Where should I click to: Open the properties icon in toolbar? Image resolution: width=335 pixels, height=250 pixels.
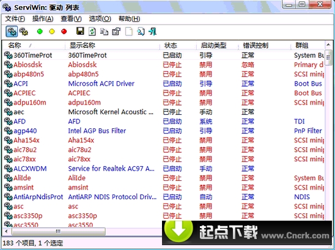point(116,32)
